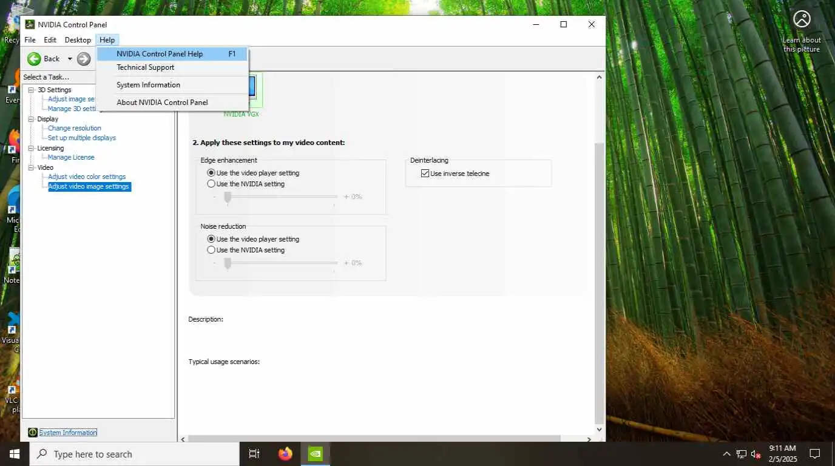Image resolution: width=835 pixels, height=466 pixels.
Task: Open Task View on the taskbar
Action: click(x=254, y=454)
